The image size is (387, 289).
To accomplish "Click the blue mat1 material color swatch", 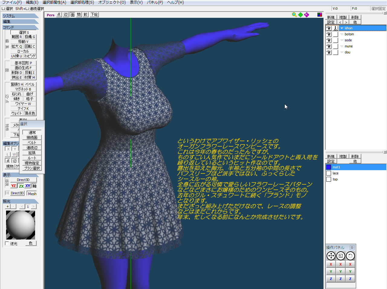I will [329, 167].
